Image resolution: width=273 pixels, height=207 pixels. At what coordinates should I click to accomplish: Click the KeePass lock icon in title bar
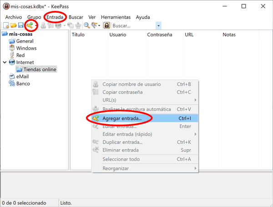6,6
